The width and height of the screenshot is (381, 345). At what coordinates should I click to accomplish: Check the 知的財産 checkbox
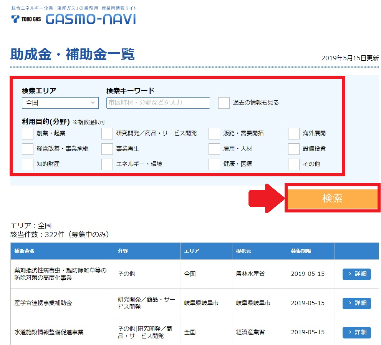tap(28, 164)
